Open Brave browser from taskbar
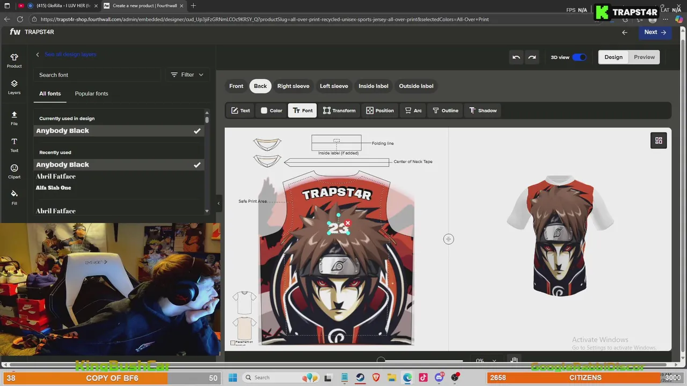The width and height of the screenshot is (687, 386). (376, 377)
